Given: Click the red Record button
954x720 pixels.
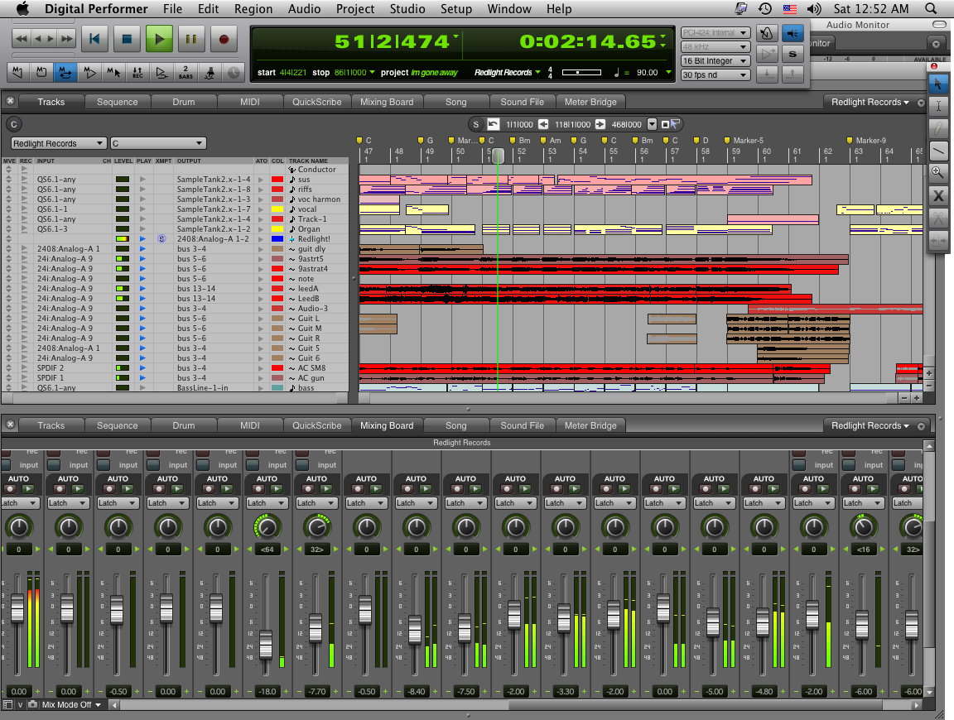Looking at the screenshot, I should tap(224, 39).
